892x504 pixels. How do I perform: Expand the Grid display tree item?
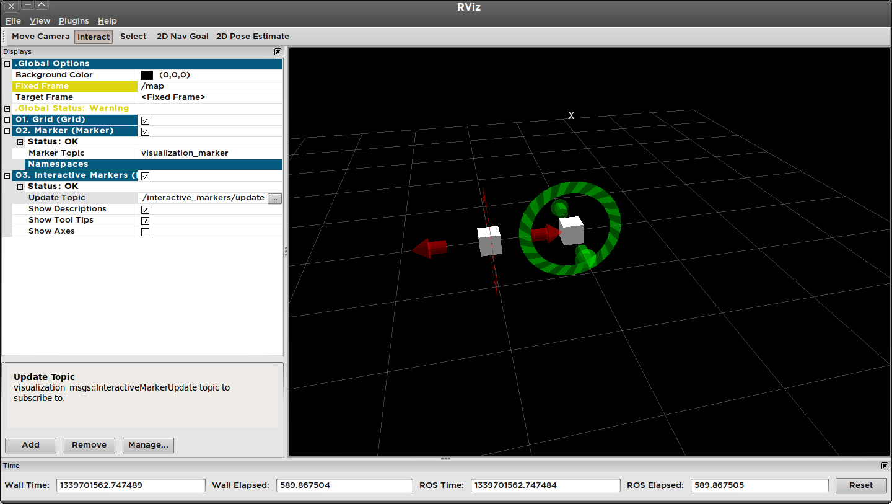(6, 120)
